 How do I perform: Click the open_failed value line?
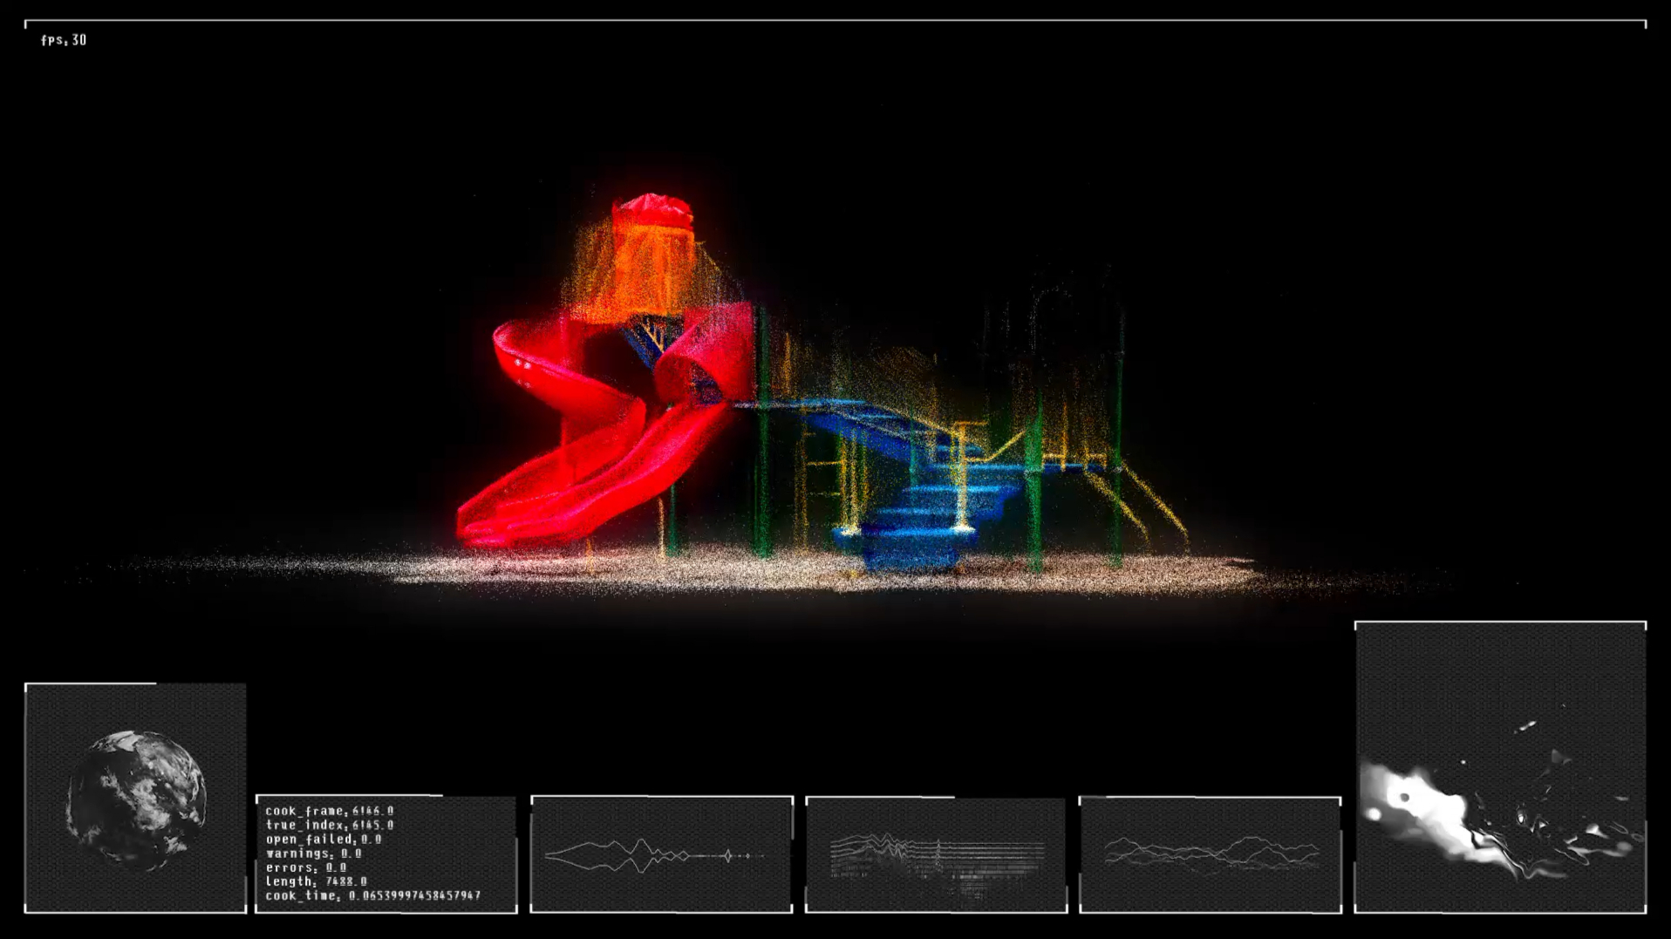324,839
